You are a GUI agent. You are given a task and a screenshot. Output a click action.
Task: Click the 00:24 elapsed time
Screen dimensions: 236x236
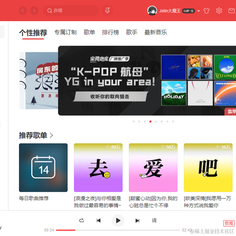click(x=49, y=230)
